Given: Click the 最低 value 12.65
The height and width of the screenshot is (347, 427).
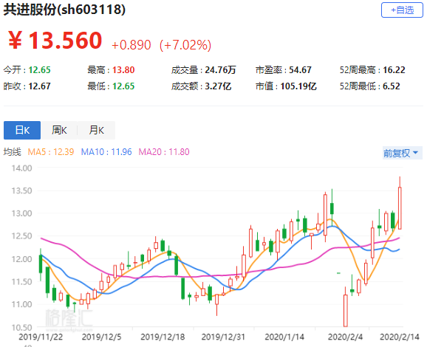Looking at the screenshot, I should click(x=123, y=86).
